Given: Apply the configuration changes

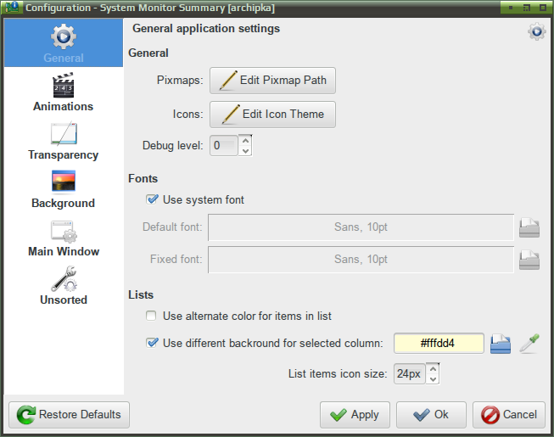Looking at the screenshot, I should point(355,415).
